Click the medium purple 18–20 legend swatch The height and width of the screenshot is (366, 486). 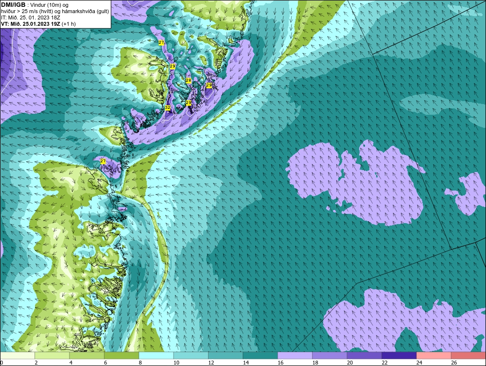[x=330, y=355]
